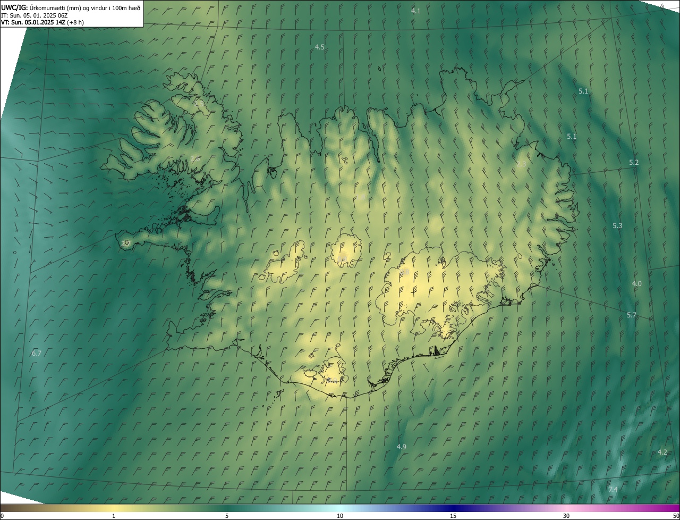Click the 5.2 value label on the map
This screenshot has width=680, height=520.
tap(634, 162)
